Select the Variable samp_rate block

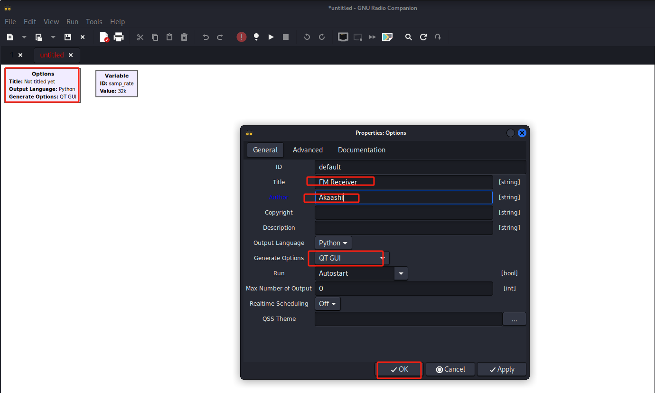(117, 84)
